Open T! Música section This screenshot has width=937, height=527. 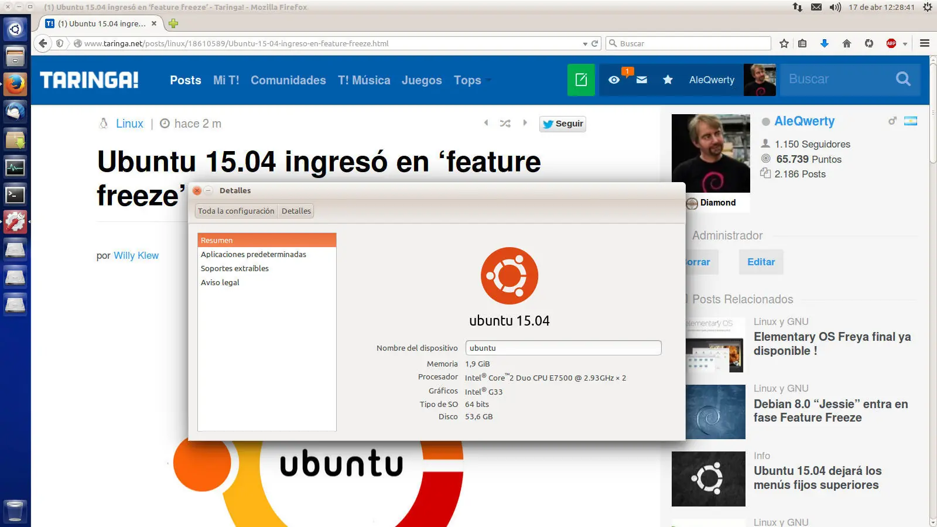(364, 80)
